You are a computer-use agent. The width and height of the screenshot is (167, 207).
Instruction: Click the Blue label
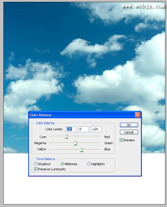pyautogui.click(x=107, y=149)
